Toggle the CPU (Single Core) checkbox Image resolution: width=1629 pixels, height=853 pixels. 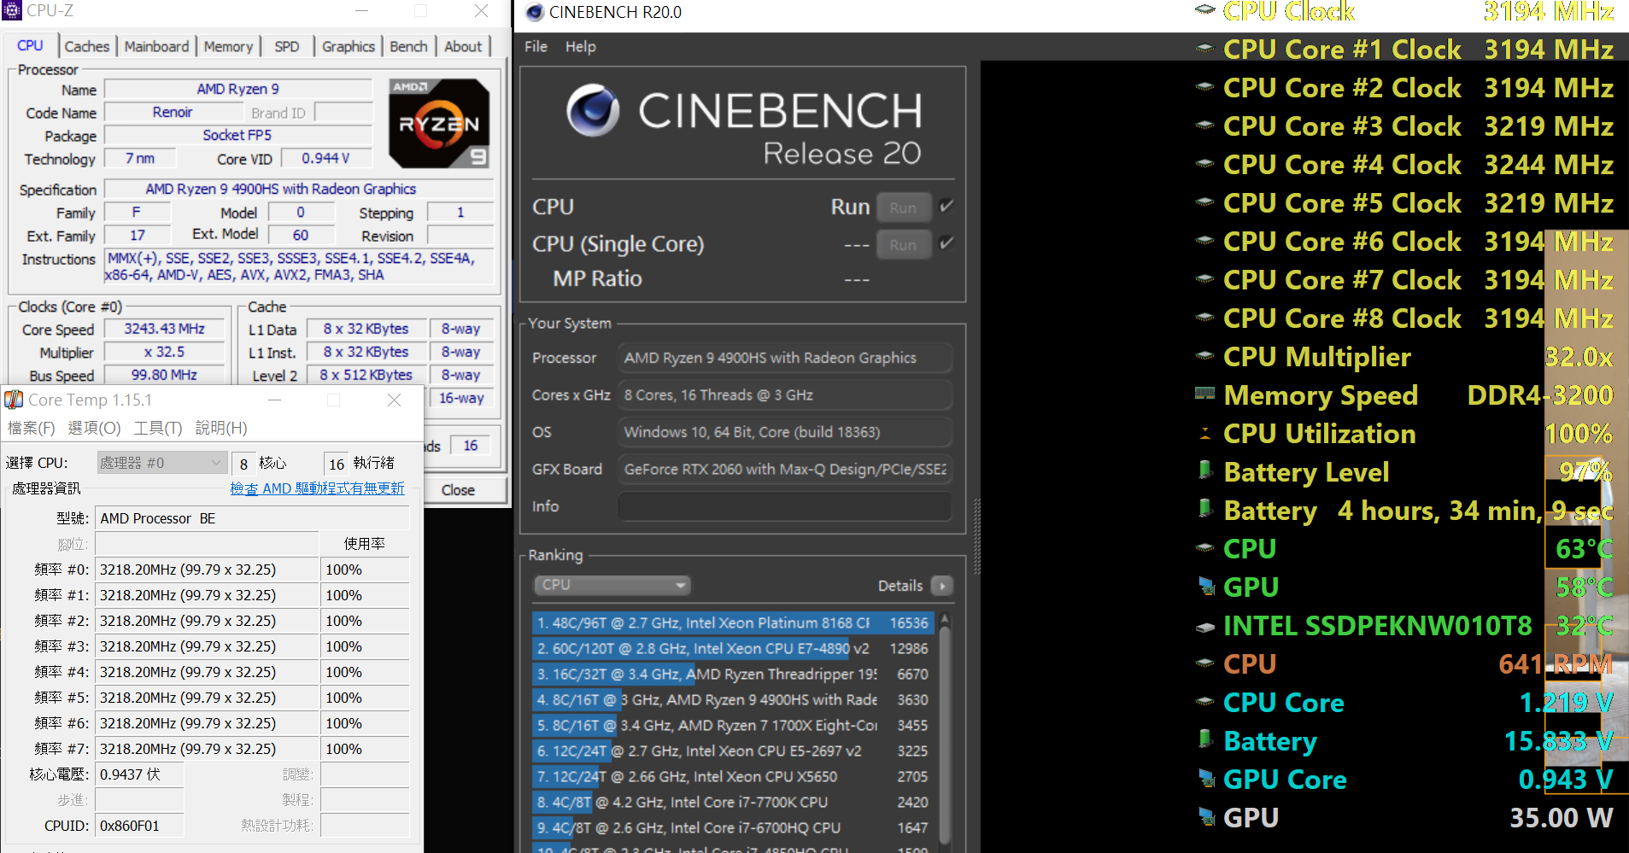946,243
